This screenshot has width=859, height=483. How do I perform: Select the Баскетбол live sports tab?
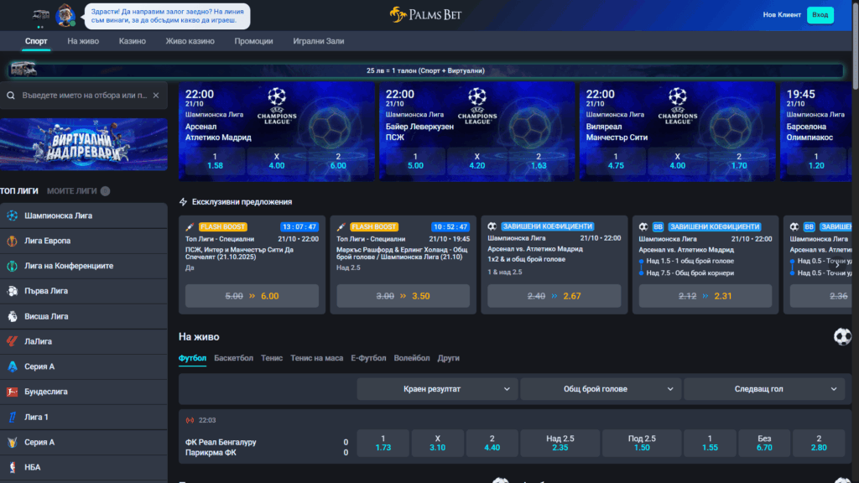pyautogui.click(x=232, y=358)
